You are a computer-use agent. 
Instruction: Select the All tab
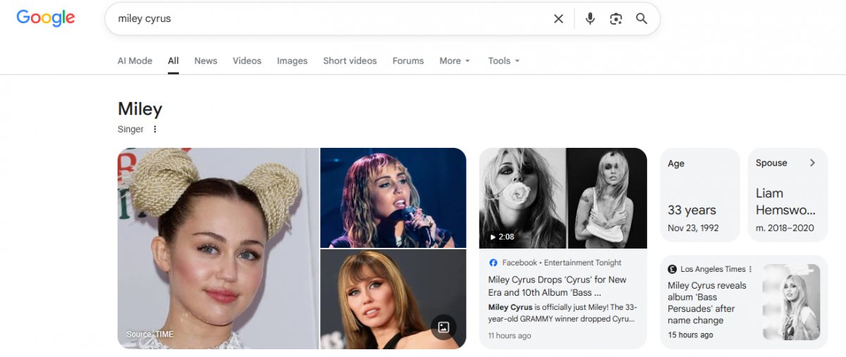tap(173, 61)
